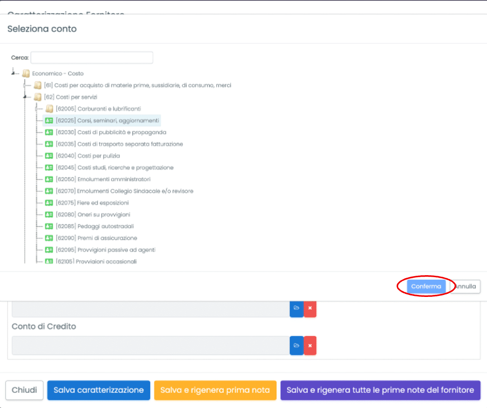The height and width of the screenshot is (408, 487).
Task: Open account picker for Conto di Credito
Action: click(x=297, y=346)
